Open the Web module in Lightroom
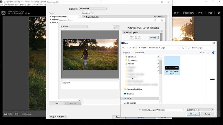 click(x=210, y=12)
